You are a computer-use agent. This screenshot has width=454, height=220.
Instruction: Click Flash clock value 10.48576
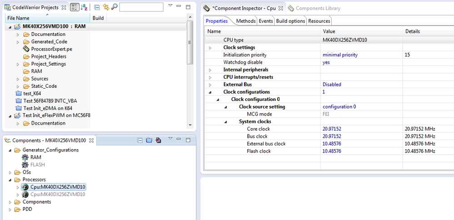pyautogui.click(x=332, y=151)
